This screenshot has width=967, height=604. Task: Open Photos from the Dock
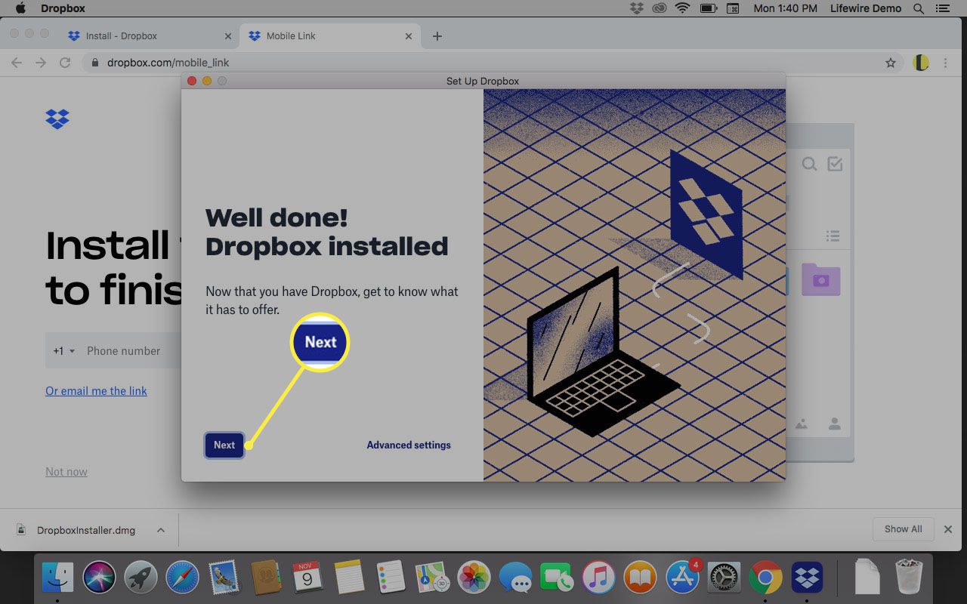pyautogui.click(x=474, y=578)
